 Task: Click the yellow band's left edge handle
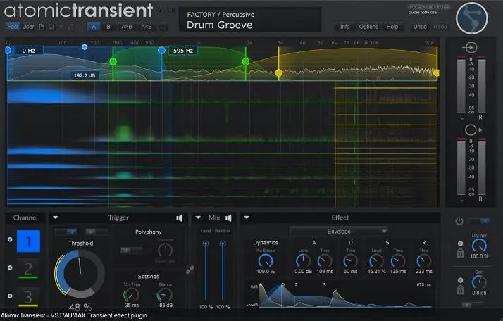[279, 73]
